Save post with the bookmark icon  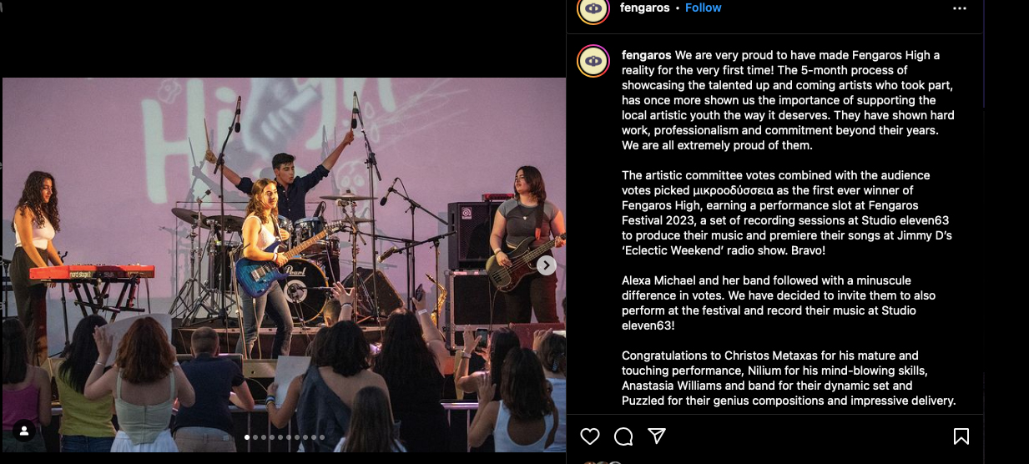coord(961,436)
